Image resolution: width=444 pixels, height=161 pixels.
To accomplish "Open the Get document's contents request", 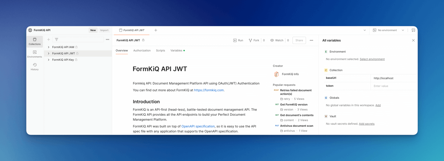I will coord(297,115).
